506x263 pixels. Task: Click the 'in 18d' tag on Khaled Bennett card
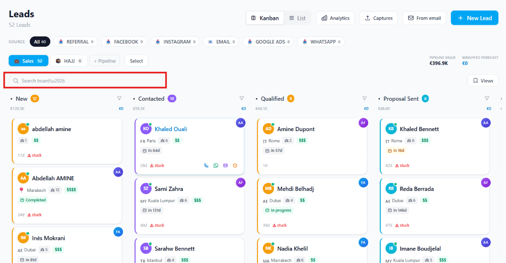click(x=396, y=151)
